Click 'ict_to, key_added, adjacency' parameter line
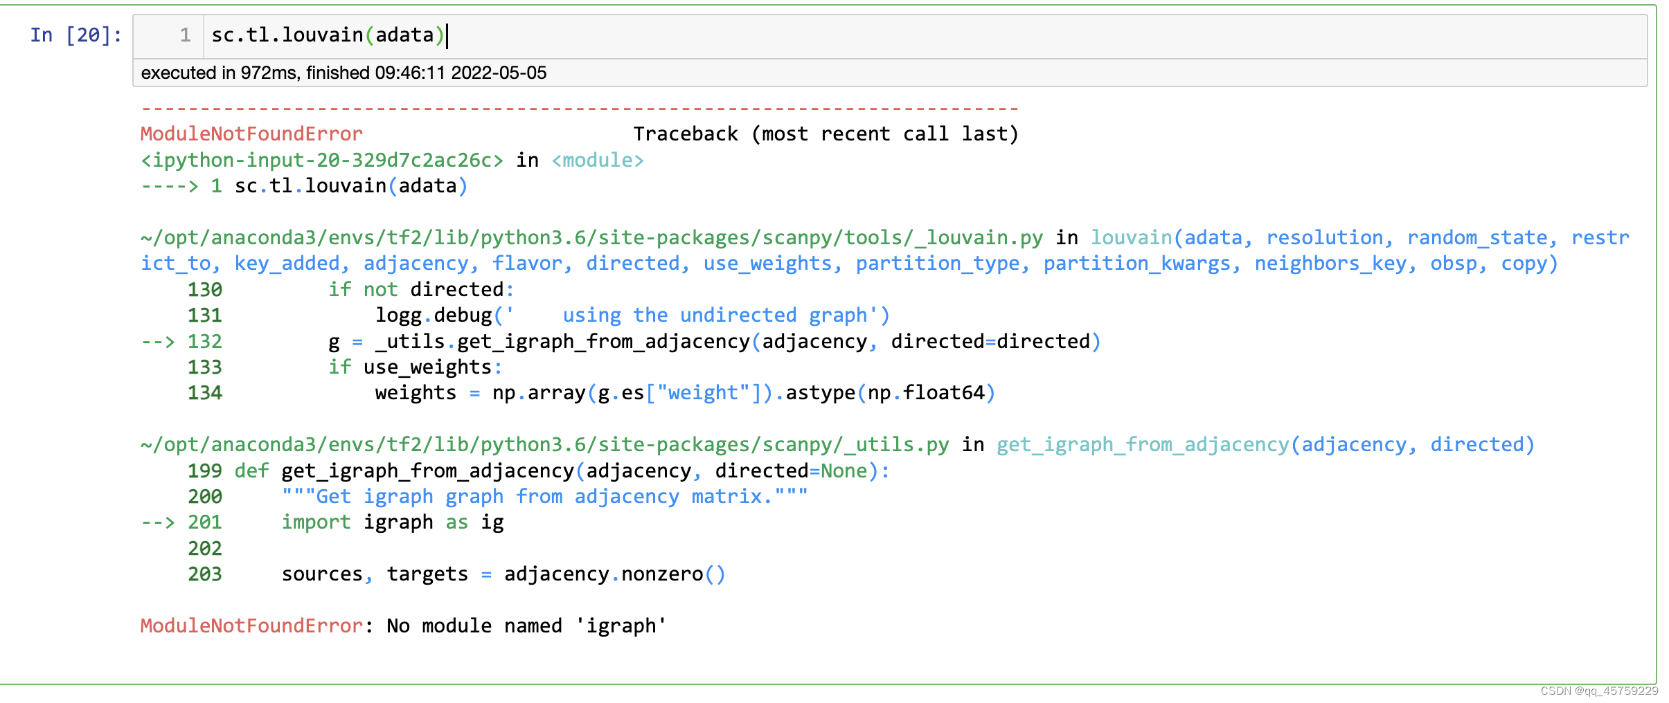1669x703 pixels. point(849,264)
